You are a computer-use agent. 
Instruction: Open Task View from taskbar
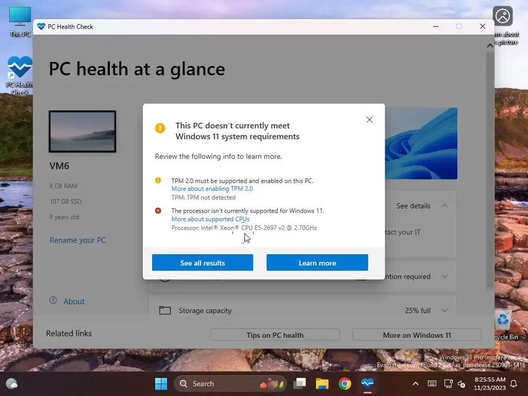click(x=300, y=384)
